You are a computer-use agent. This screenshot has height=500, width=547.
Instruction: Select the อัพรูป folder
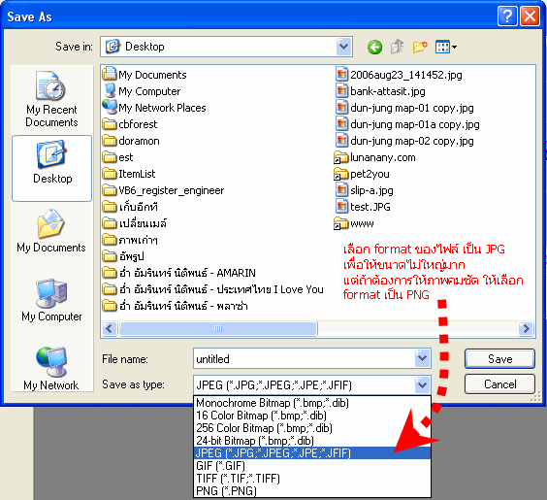pos(123,256)
